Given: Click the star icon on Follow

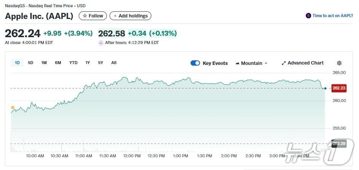Looking at the screenshot, I should pyautogui.click(x=85, y=16).
